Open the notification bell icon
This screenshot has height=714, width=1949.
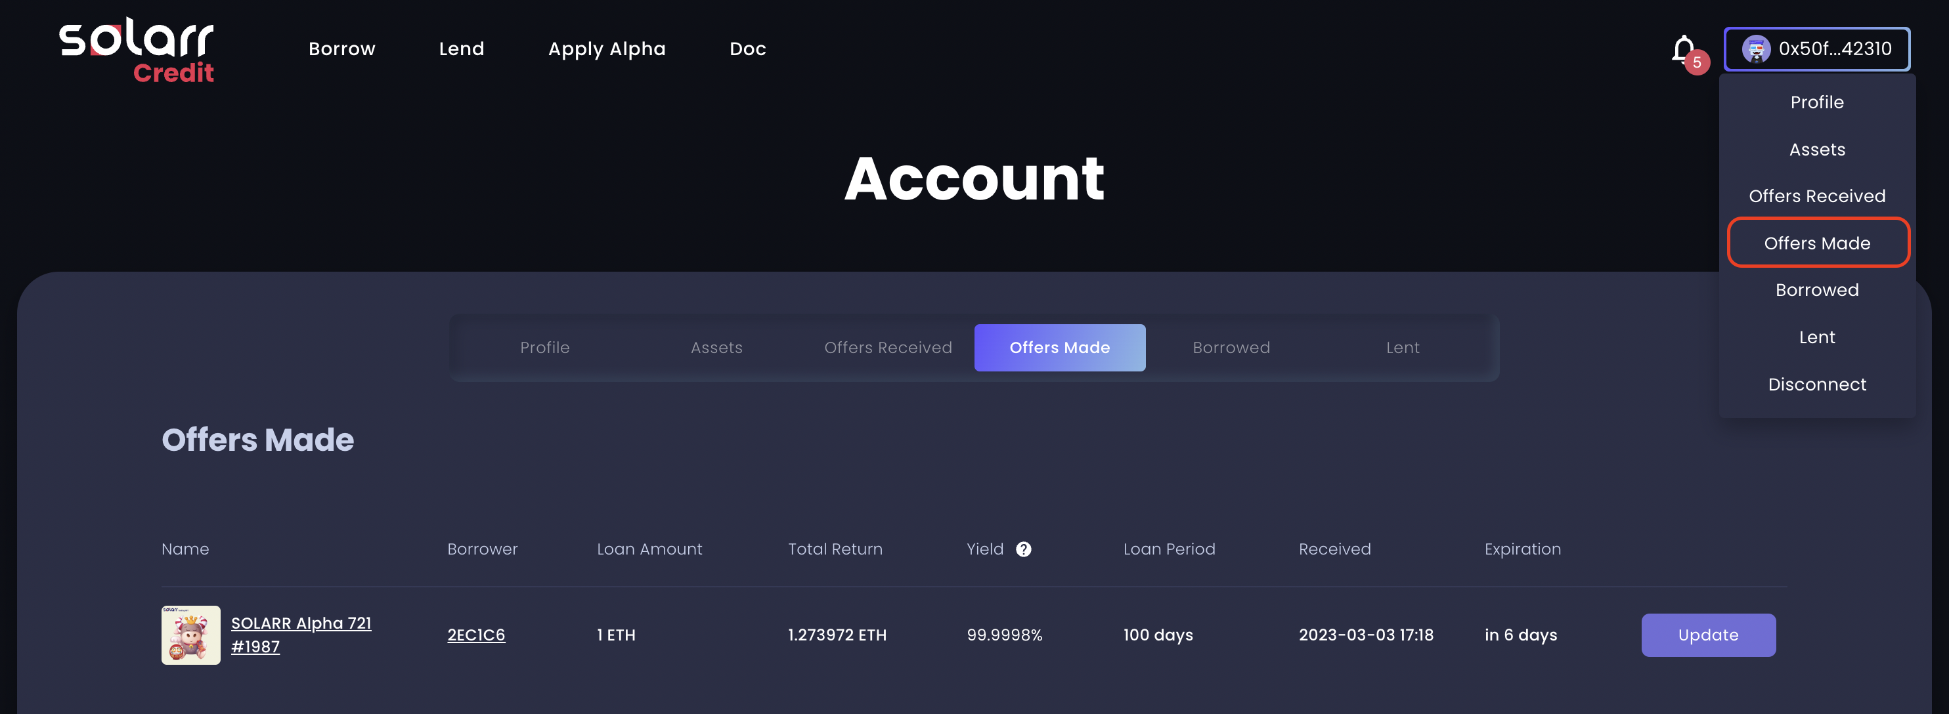pos(1684,50)
